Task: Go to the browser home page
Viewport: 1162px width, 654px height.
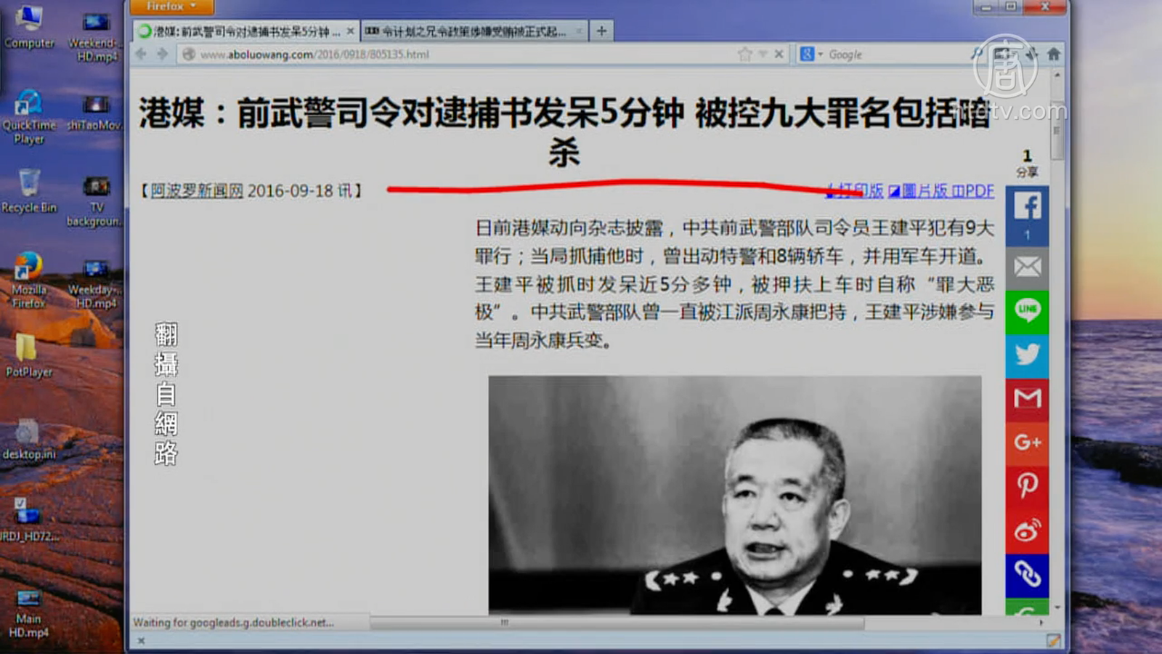Action: [x=1053, y=54]
